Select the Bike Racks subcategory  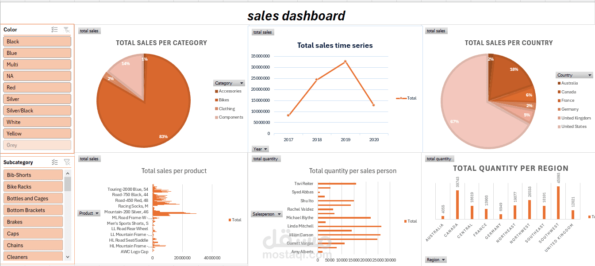(33, 186)
